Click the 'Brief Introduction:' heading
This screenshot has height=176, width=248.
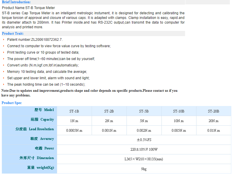point(16,2)
